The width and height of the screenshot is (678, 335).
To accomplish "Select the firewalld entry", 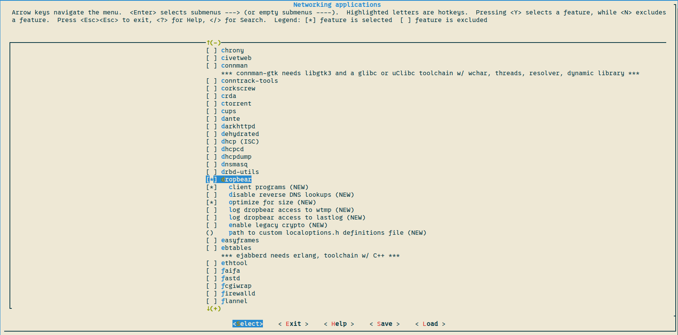I will pos(231,293).
